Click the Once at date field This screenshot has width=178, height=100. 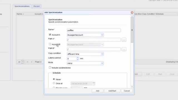pos(81,84)
